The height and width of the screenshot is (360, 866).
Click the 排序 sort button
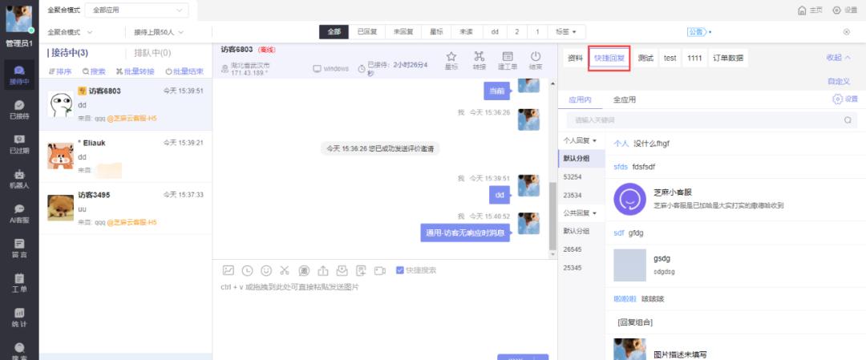point(60,72)
